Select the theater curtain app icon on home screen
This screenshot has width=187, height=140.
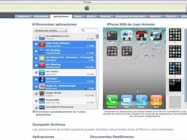141,35
